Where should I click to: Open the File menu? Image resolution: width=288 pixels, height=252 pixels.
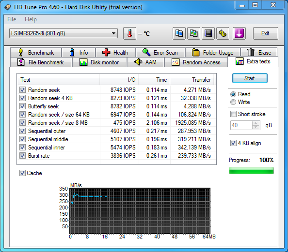12,19
